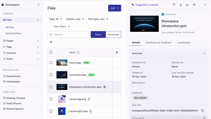Open the Localization tab
The height and width of the screenshot is (119, 211).
[184, 42]
